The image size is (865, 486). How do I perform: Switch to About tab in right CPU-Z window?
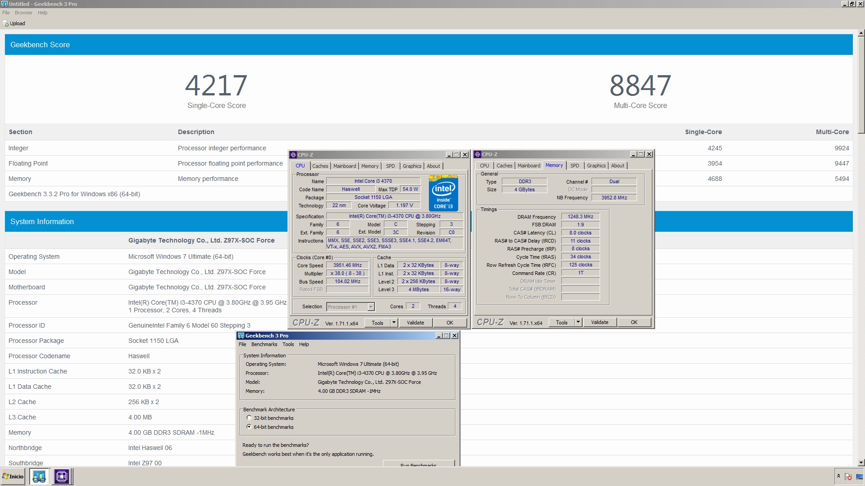(x=618, y=166)
